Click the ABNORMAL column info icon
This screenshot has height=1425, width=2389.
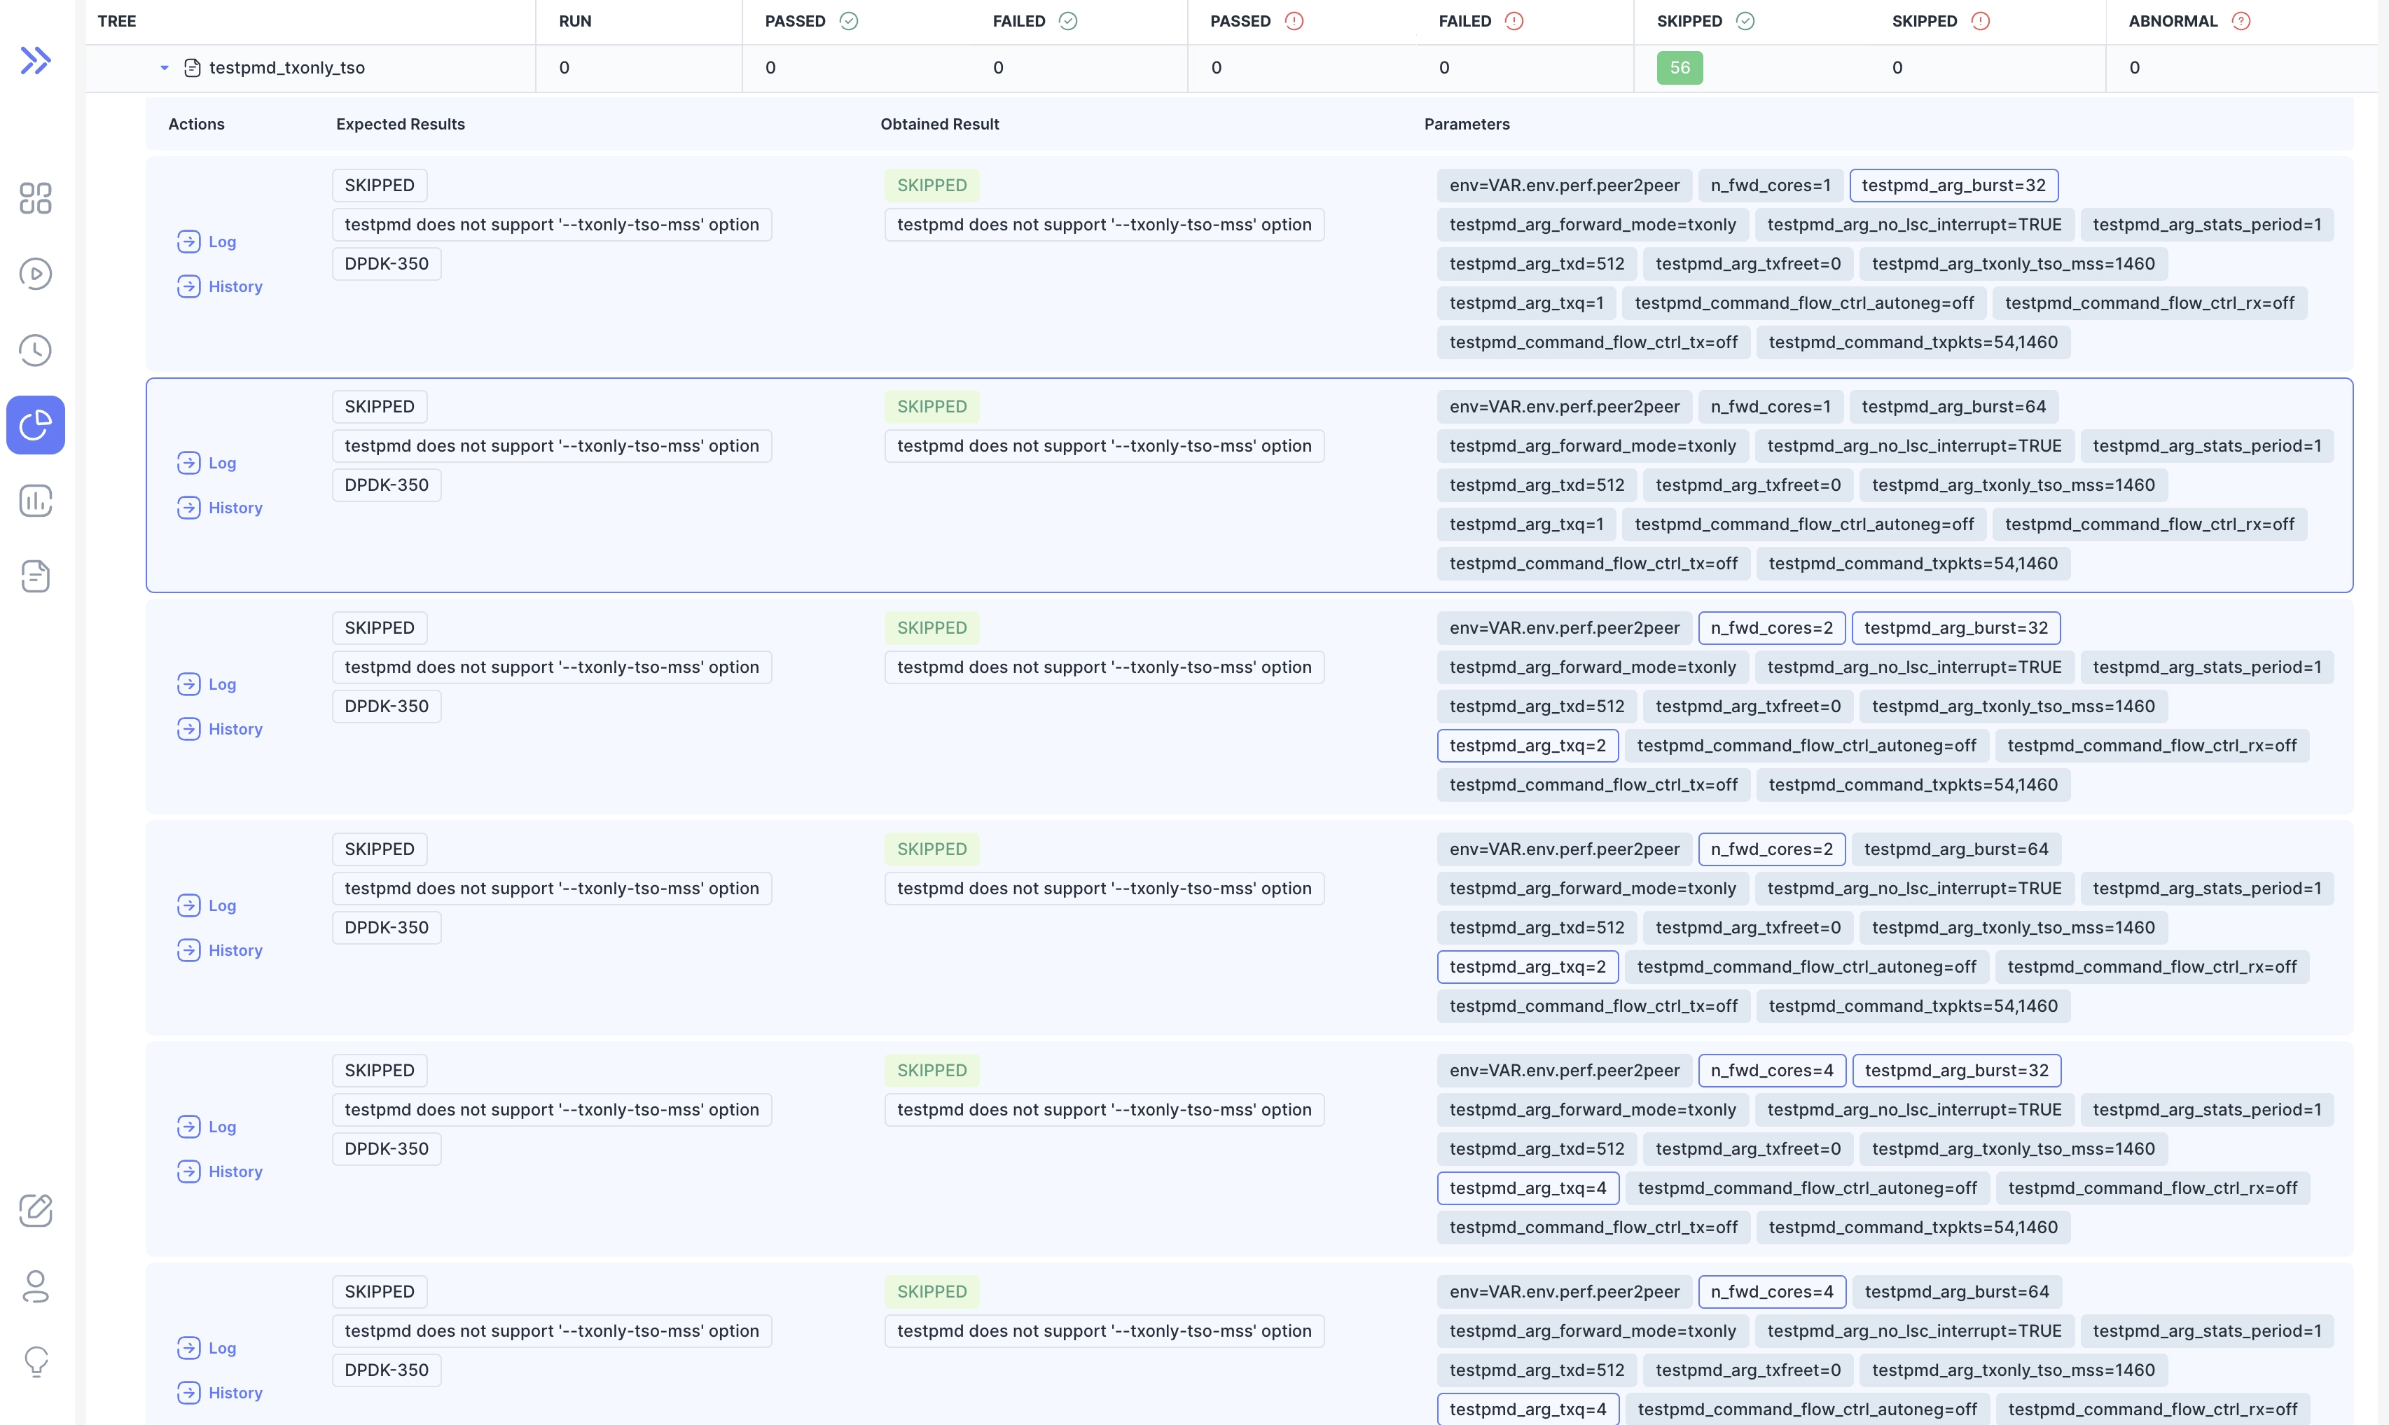click(x=2240, y=21)
